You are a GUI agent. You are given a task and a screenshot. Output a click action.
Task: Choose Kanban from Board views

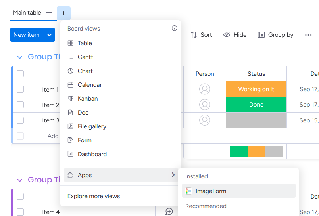[x=121, y=99]
